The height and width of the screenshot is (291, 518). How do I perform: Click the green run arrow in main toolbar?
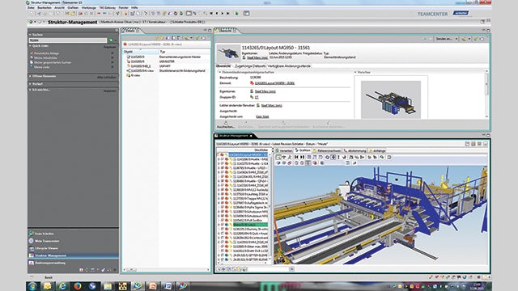pos(237,14)
